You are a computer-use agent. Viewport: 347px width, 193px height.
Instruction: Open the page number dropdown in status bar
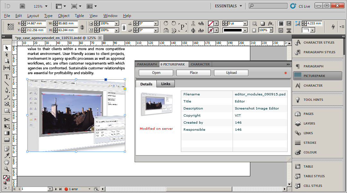coord(50,189)
